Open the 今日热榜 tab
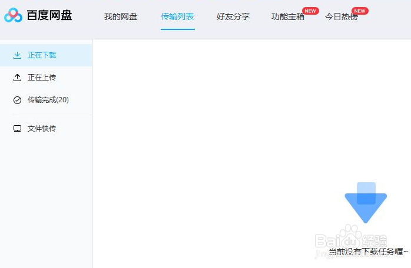 tap(342, 16)
